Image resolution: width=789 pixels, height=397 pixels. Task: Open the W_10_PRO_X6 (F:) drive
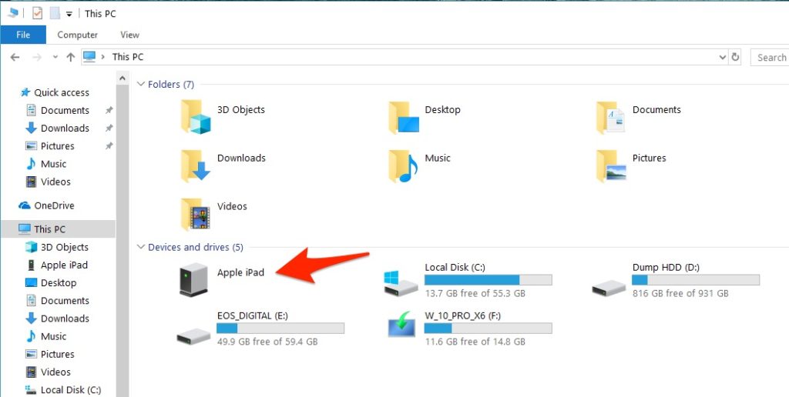coord(401,327)
